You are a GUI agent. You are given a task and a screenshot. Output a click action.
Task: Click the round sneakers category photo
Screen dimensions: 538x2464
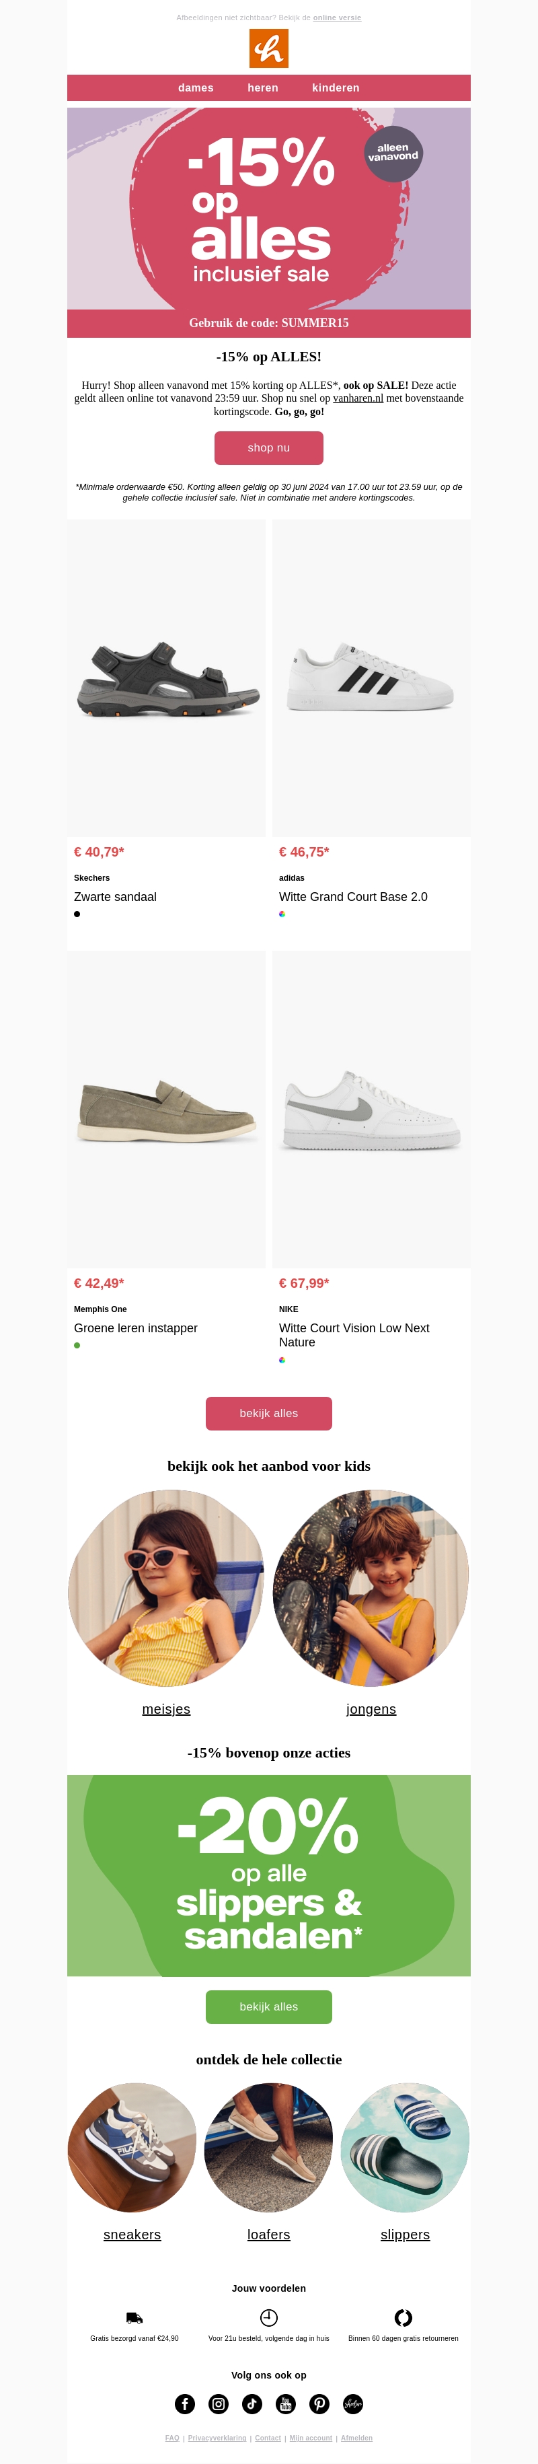coord(132,2146)
